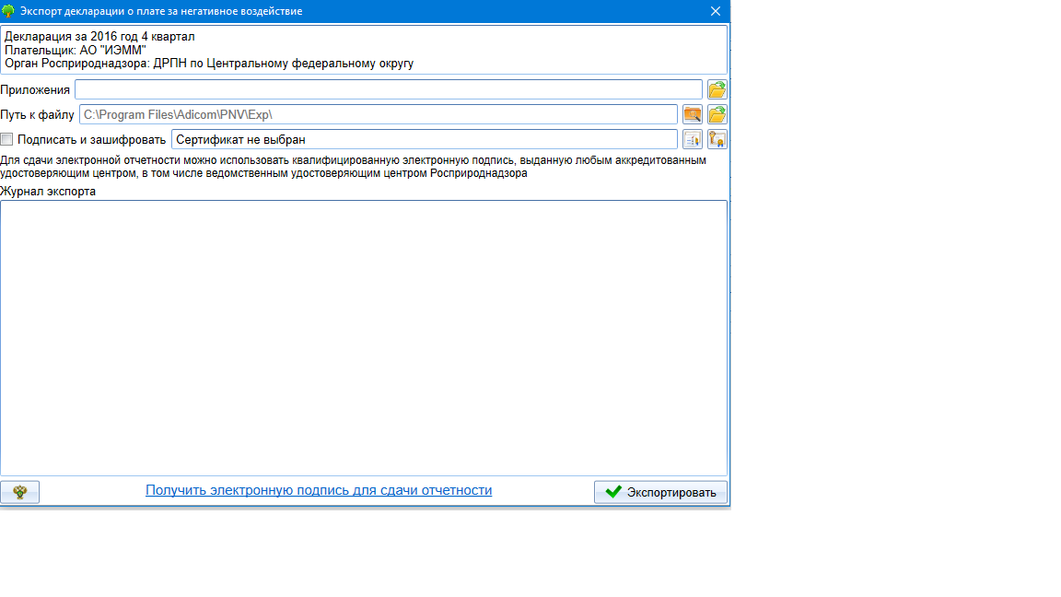The width and height of the screenshot is (1061, 597).
Task: Click the Путь к файлу label
Action: pos(38,115)
